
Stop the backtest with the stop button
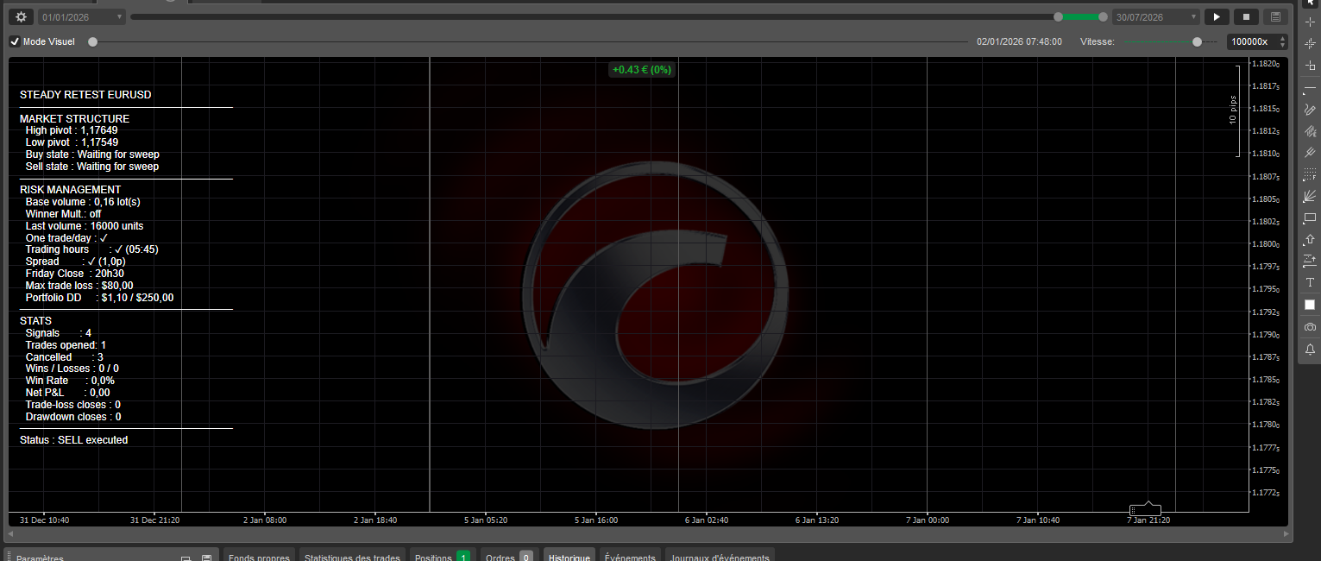pyautogui.click(x=1246, y=16)
